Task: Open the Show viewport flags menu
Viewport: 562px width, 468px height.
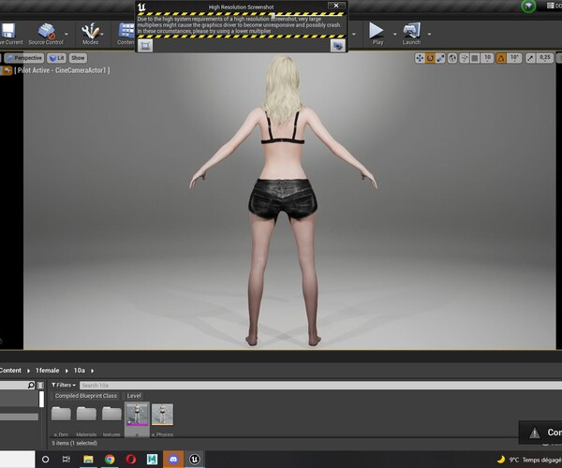Action: (78, 58)
